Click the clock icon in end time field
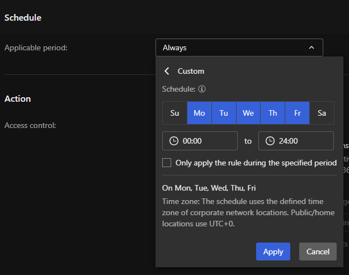This screenshot has width=349, height=275. (x=270, y=141)
